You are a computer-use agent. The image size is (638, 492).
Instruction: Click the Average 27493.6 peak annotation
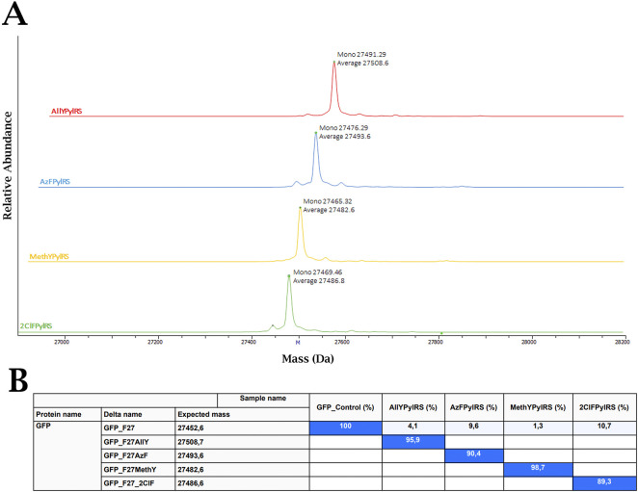[345, 137]
